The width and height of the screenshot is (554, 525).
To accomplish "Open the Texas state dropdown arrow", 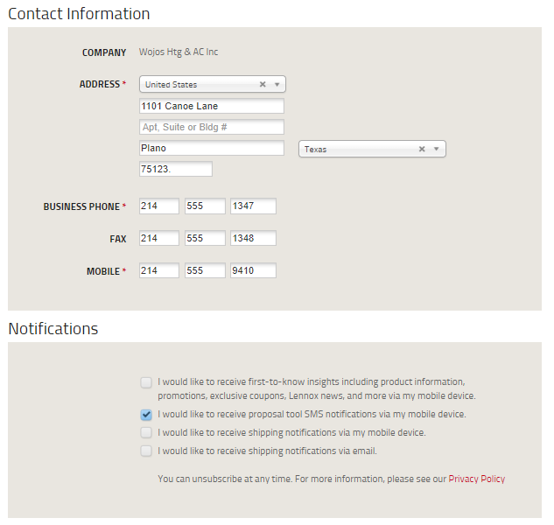I will pos(437,150).
